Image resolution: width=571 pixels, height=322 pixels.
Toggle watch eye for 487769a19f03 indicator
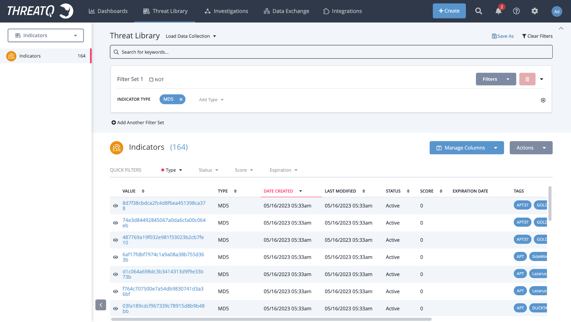(115, 240)
